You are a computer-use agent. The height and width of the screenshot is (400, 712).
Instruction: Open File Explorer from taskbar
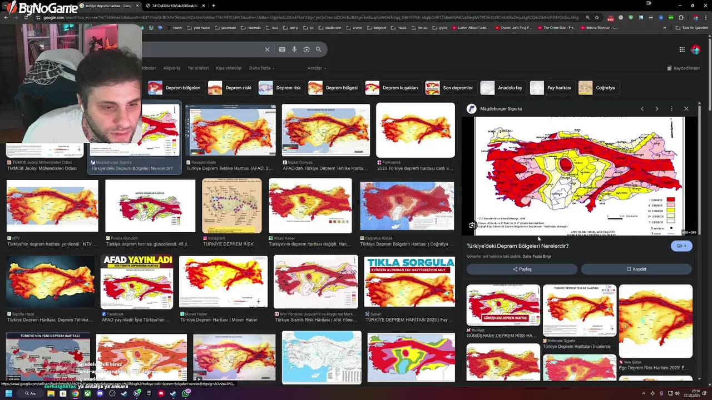51,393
